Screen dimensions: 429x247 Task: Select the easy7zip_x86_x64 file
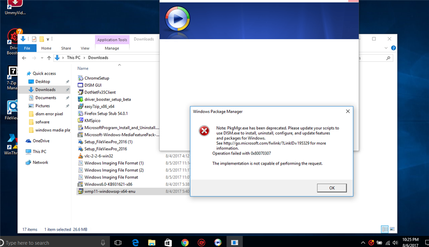click(x=99, y=107)
